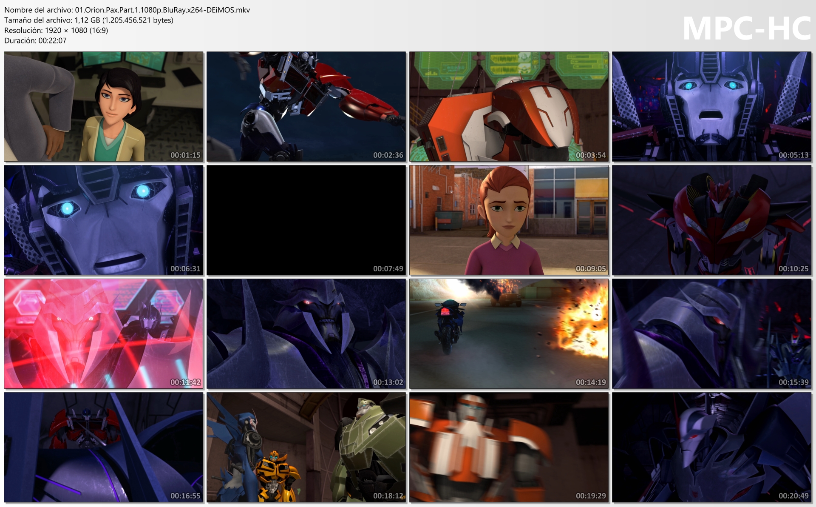The height and width of the screenshot is (507, 816).
Task: Select the thumbnail timestamped 00:09:05
Action: 509,220
